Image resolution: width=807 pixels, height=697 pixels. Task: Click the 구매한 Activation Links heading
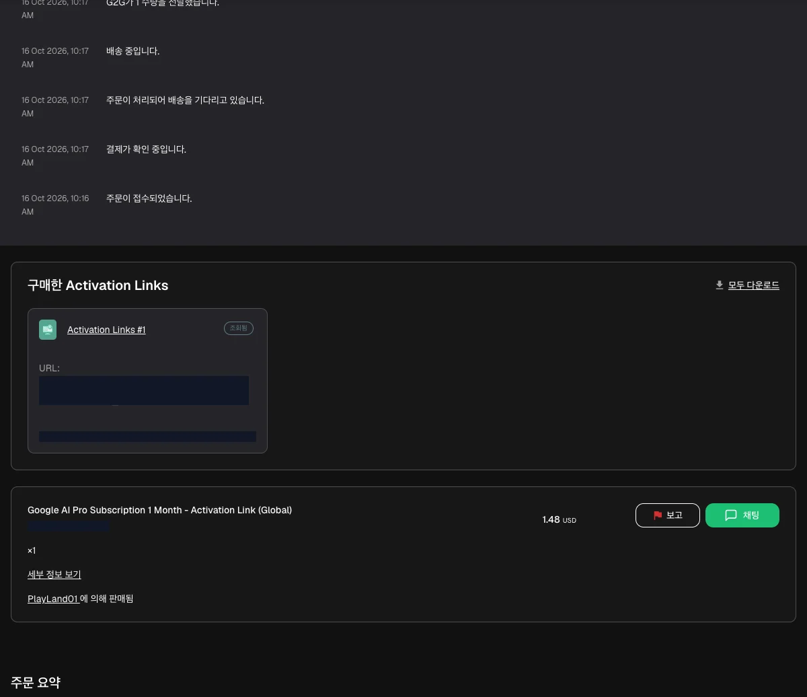coord(98,285)
